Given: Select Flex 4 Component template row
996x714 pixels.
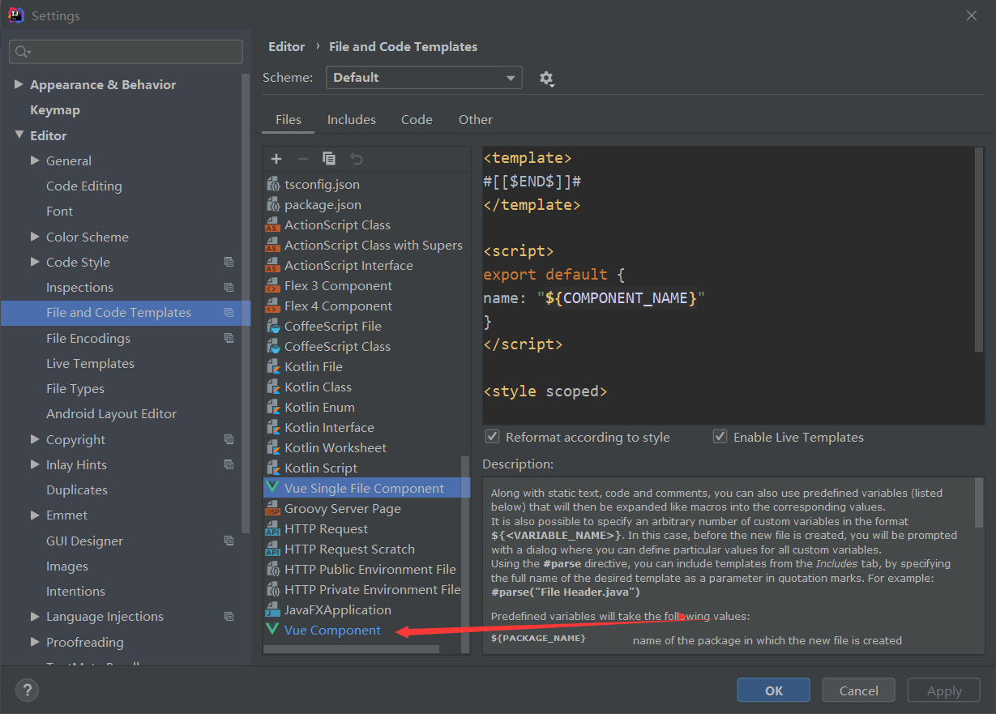Looking at the screenshot, I should tap(366, 306).
